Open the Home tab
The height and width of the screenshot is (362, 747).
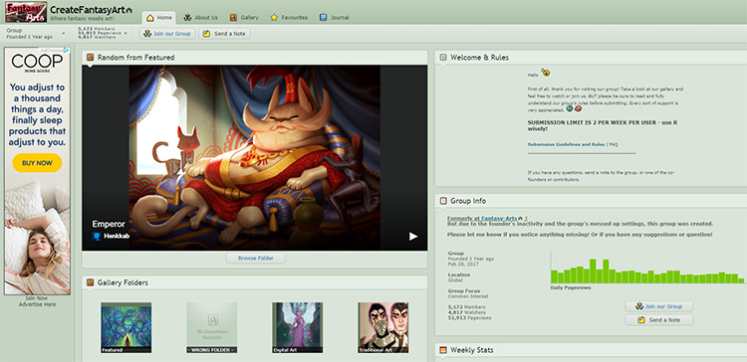159,18
